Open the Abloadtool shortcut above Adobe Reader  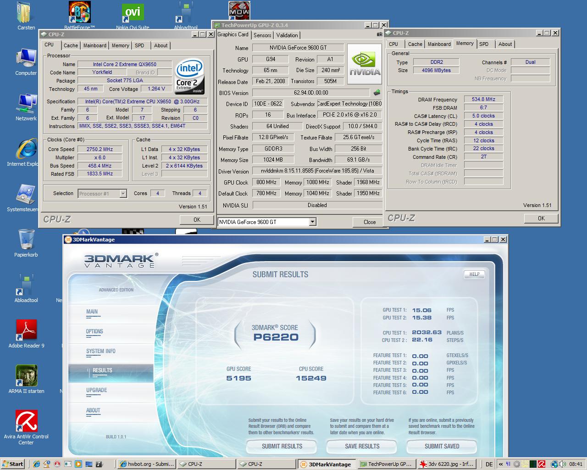click(26, 289)
